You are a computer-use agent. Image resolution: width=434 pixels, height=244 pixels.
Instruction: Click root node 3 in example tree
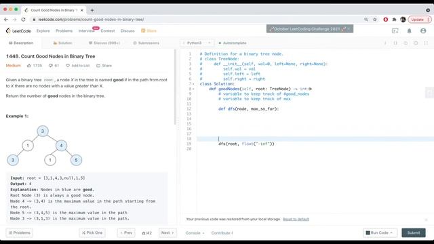tap(43, 131)
